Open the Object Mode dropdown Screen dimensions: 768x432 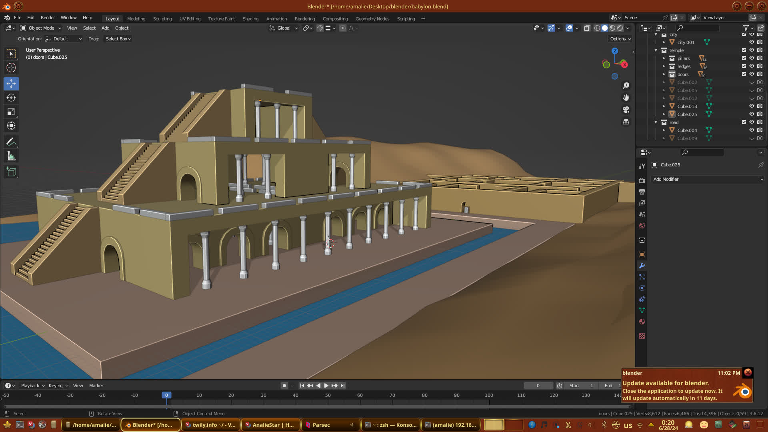(x=41, y=28)
